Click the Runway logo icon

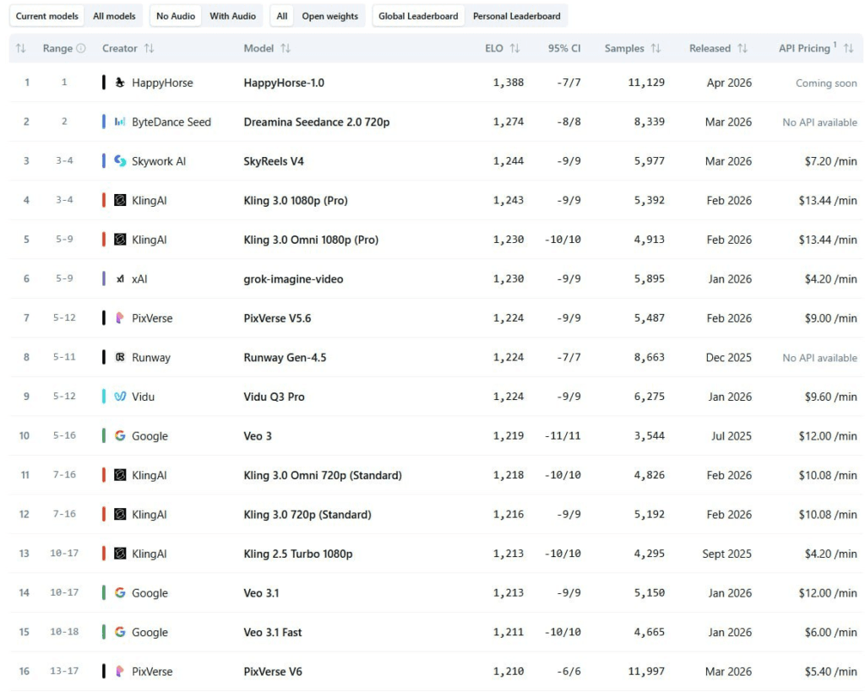coord(120,358)
